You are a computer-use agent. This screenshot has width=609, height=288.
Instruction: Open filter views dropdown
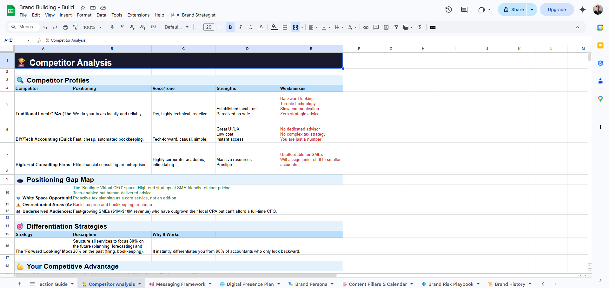408,27
